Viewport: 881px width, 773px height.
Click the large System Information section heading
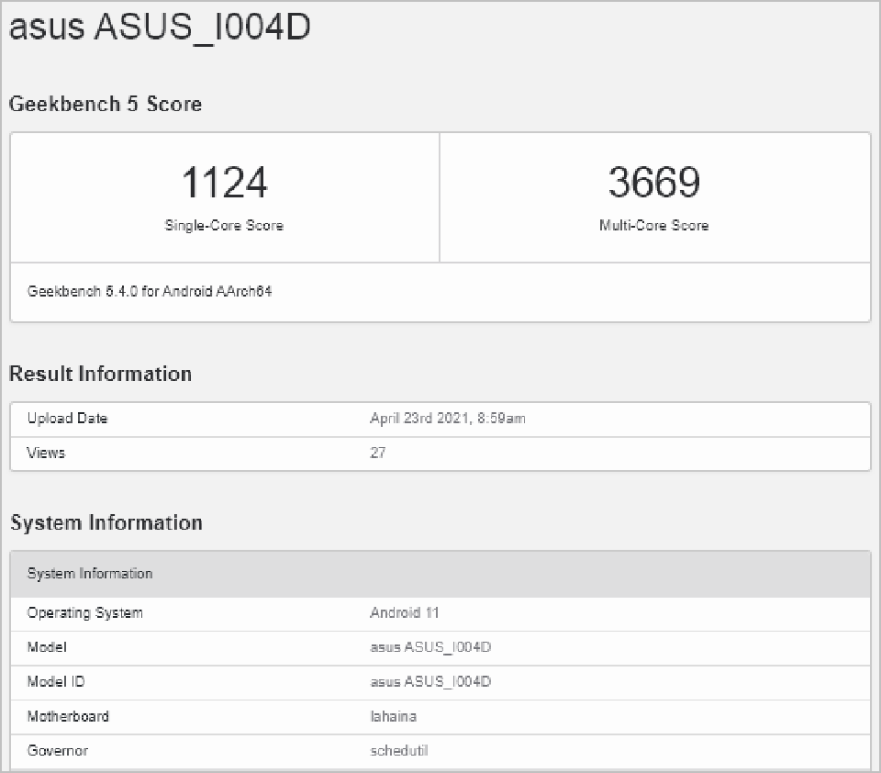(106, 522)
